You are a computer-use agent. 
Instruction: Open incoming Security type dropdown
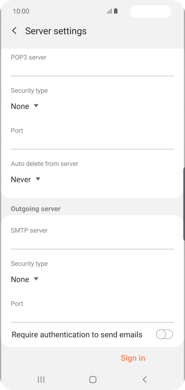point(25,106)
